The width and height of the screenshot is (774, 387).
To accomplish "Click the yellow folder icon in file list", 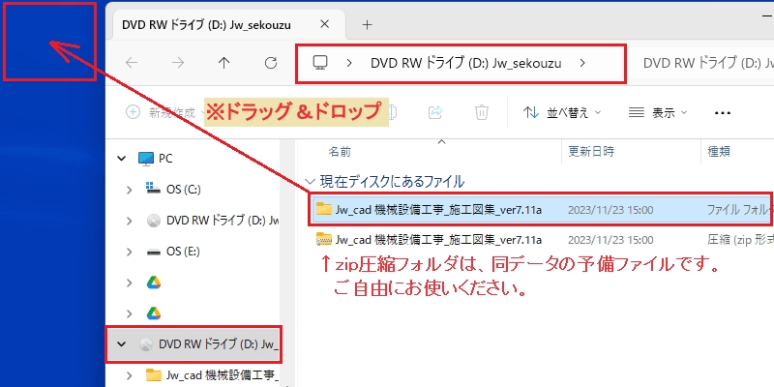I will [323, 210].
